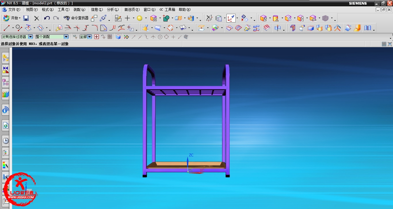Click the greyed-out solid body icon

pos(325,18)
